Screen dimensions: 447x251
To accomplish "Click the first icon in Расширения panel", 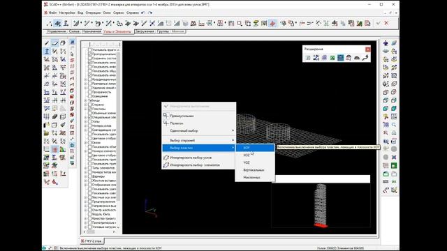I will [308, 58].
